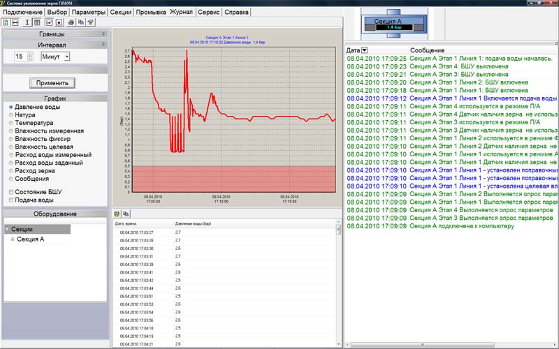This screenshot has height=349, width=559.
Task: Open chart settings with the hammer icon
Action: click(91, 22)
